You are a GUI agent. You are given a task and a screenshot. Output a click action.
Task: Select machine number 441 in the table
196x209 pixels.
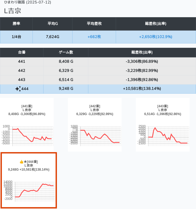point(22,61)
